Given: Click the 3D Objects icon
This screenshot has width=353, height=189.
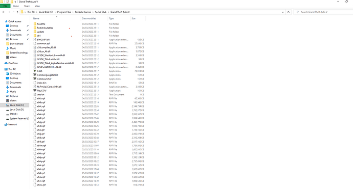Looking at the screenshot, I should pyautogui.click(x=8, y=74).
